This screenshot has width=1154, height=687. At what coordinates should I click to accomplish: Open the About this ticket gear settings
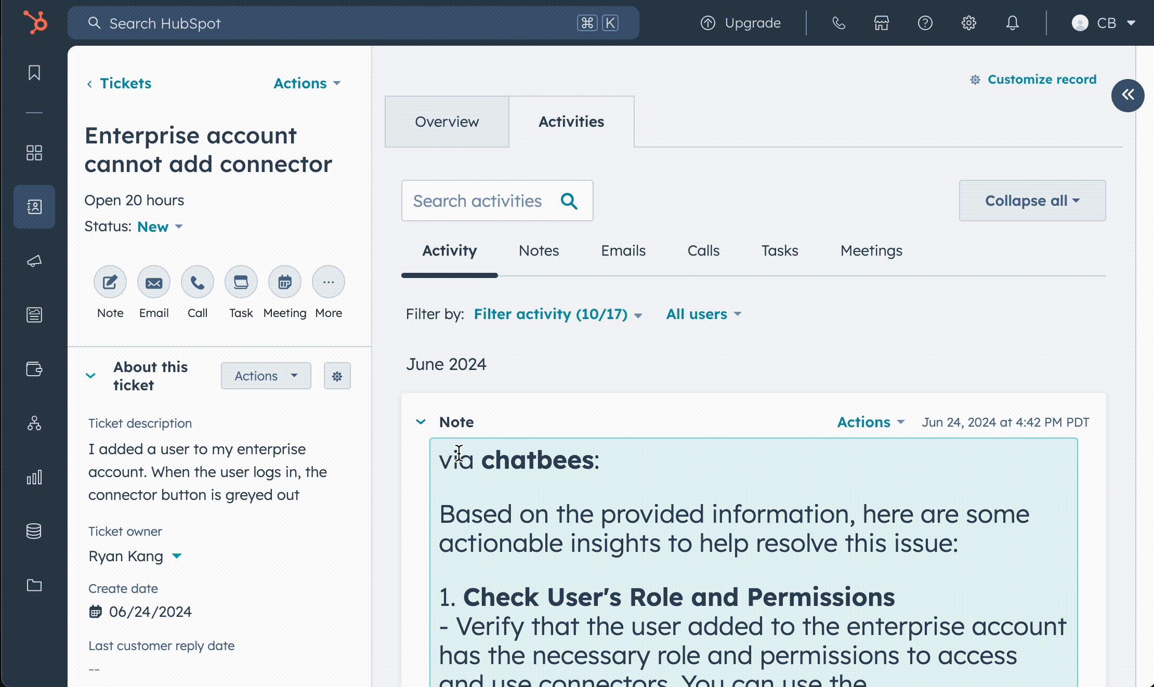point(337,376)
